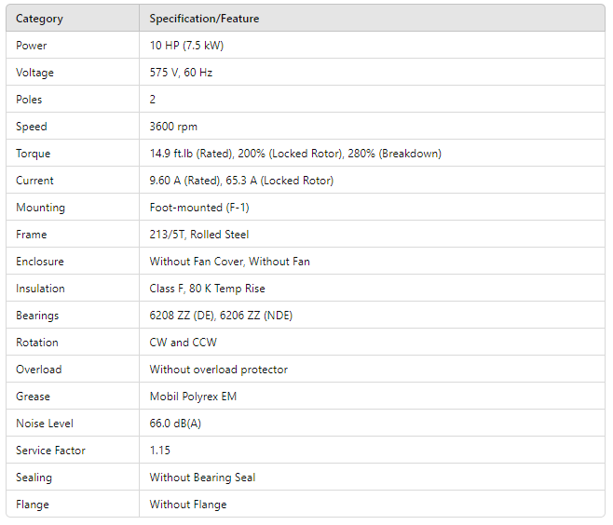Screen dimensions: 613x525
Task: Click the Torque specification text
Action: 295,154
